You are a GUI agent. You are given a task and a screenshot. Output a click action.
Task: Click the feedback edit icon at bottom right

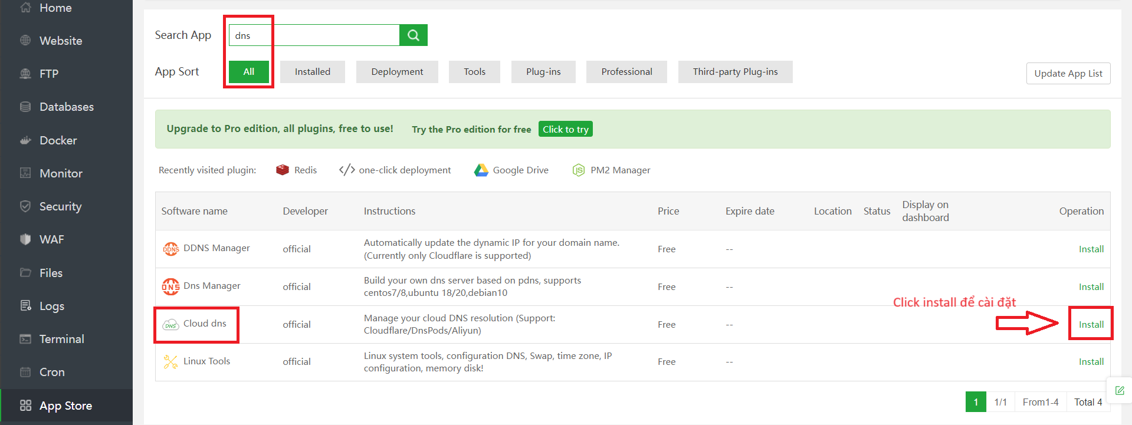coord(1120,390)
